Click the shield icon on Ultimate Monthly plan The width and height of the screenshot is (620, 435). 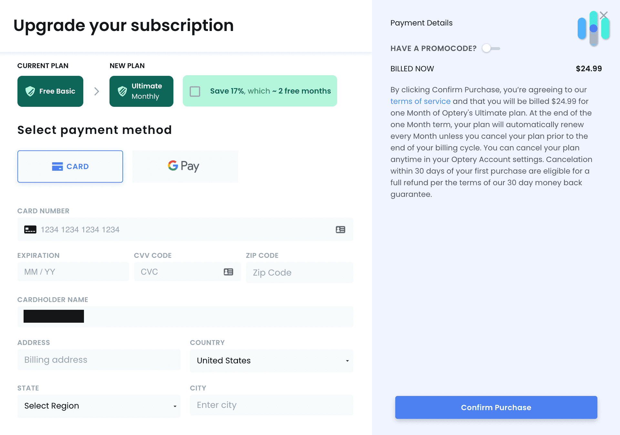click(x=122, y=91)
